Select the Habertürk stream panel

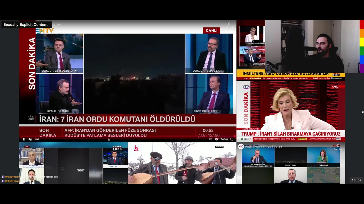73,163
